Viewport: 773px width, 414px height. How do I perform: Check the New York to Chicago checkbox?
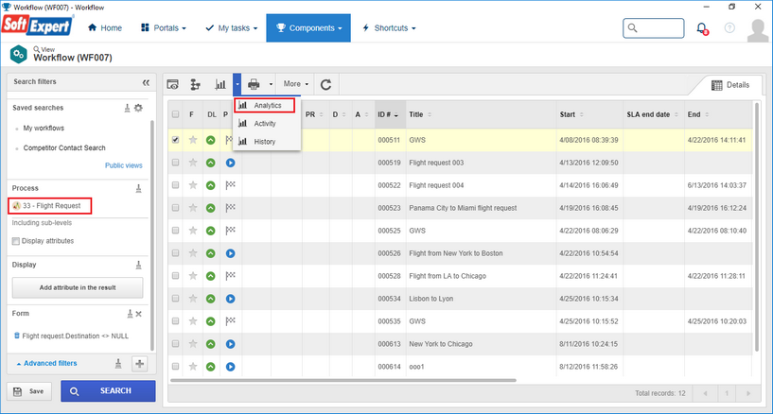coord(175,344)
